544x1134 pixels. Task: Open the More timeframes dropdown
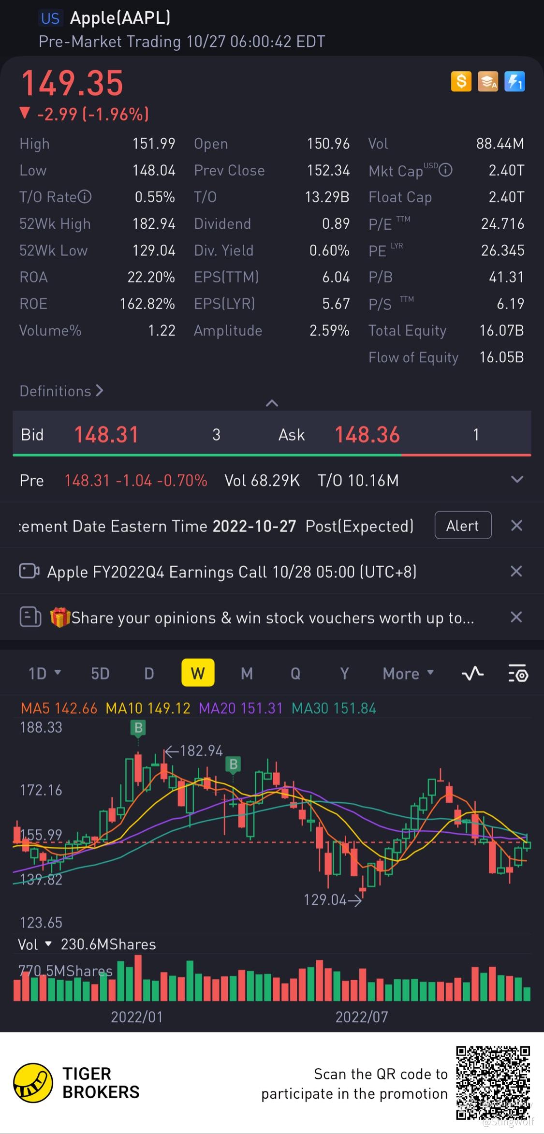pos(409,673)
